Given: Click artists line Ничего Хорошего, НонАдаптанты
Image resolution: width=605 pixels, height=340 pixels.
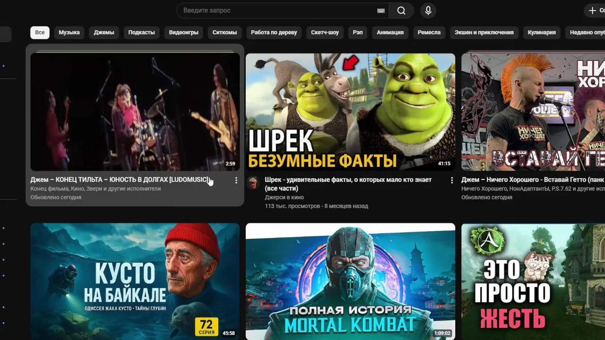Looking at the screenshot, I should tap(532, 189).
